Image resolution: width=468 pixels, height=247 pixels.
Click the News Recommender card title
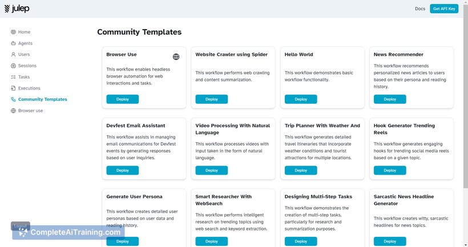pos(398,55)
